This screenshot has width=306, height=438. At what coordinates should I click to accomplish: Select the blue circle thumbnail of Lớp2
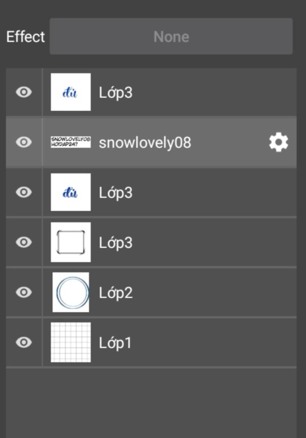pos(71,292)
